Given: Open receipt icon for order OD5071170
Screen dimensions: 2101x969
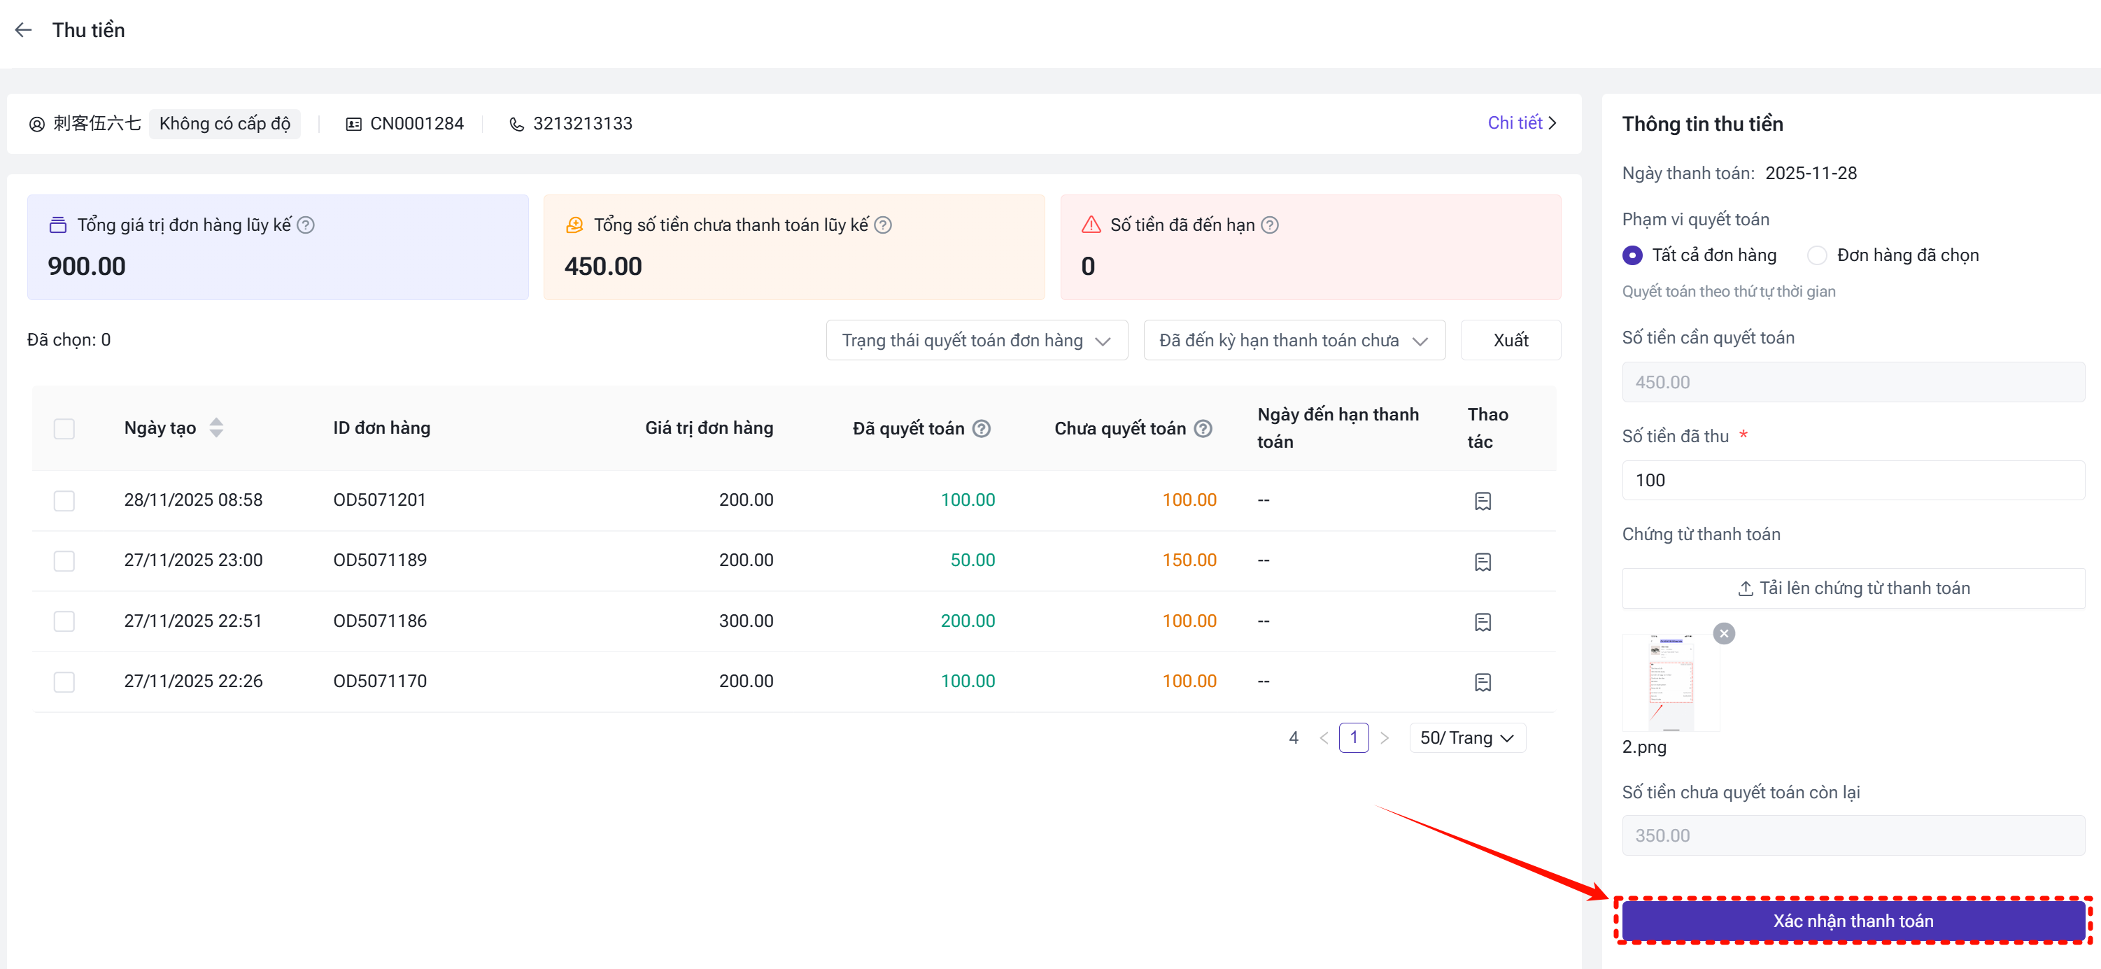Looking at the screenshot, I should coord(1482,682).
